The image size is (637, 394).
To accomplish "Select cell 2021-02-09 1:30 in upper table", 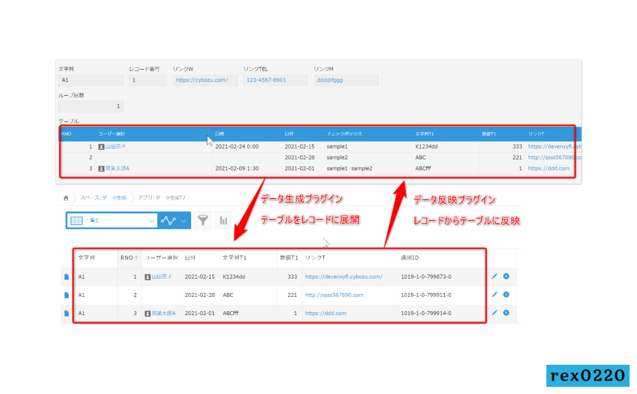I will (x=236, y=168).
